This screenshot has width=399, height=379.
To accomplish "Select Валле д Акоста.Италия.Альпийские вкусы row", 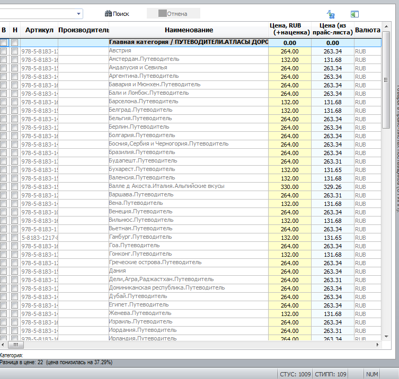I will pyautogui.click(x=167, y=186).
